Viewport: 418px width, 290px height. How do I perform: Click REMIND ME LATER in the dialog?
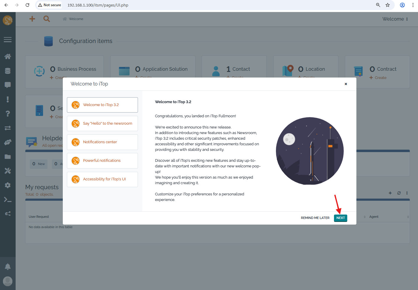coord(315,218)
